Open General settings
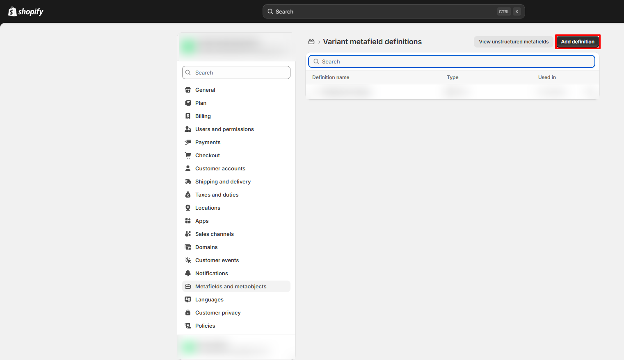 [236, 90]
